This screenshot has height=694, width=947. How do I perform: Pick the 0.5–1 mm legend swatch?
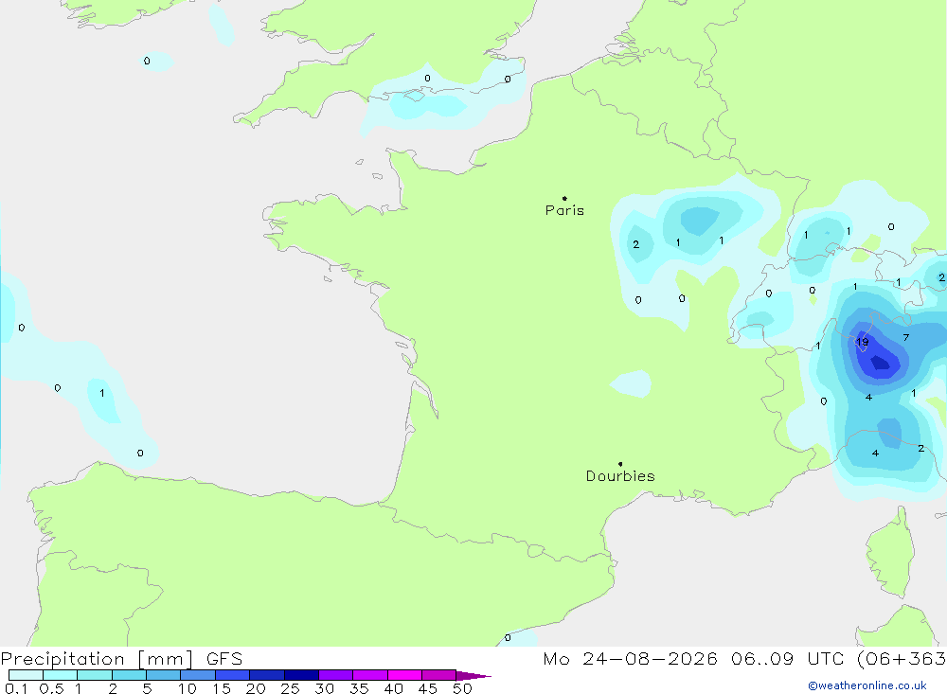click(61, 675)
